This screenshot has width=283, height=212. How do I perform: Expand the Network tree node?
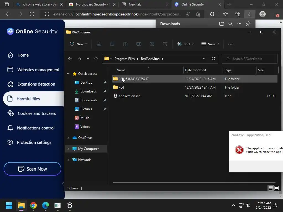pos(68,160)
